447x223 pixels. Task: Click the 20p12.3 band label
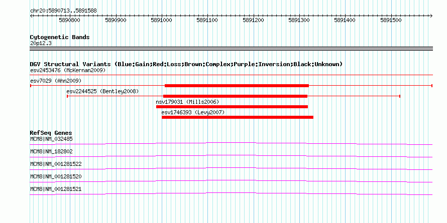[x=41, y=44]
